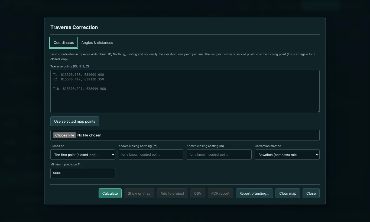Focus the Known closing northing field

click(x=151, y=155)
